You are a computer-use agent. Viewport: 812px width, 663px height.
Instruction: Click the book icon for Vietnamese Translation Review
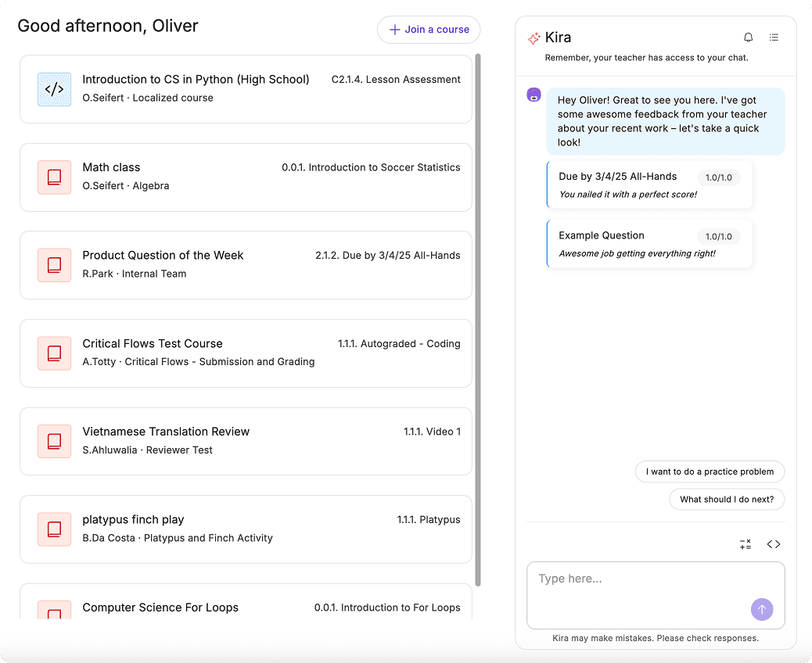[55, 442]
